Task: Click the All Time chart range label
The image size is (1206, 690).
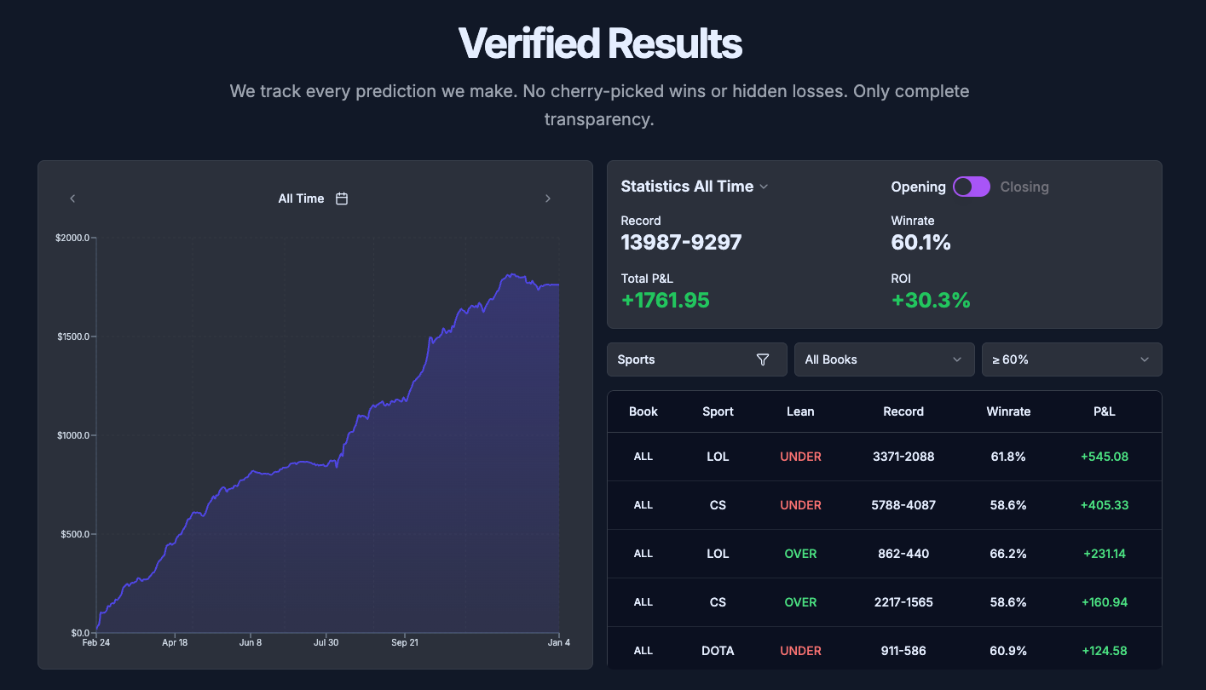Action: [301, 198]
